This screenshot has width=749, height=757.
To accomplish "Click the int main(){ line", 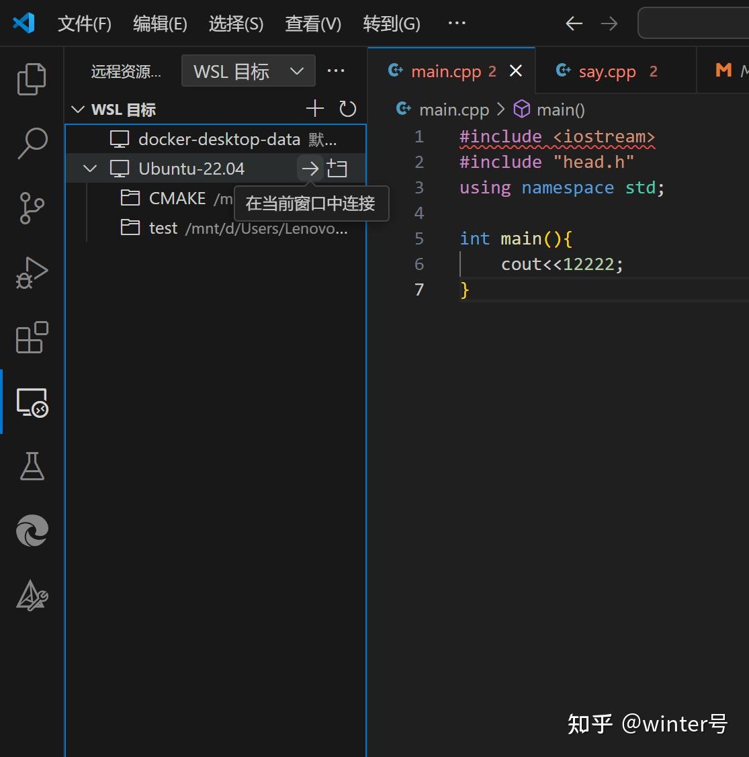I will point(516,239).
